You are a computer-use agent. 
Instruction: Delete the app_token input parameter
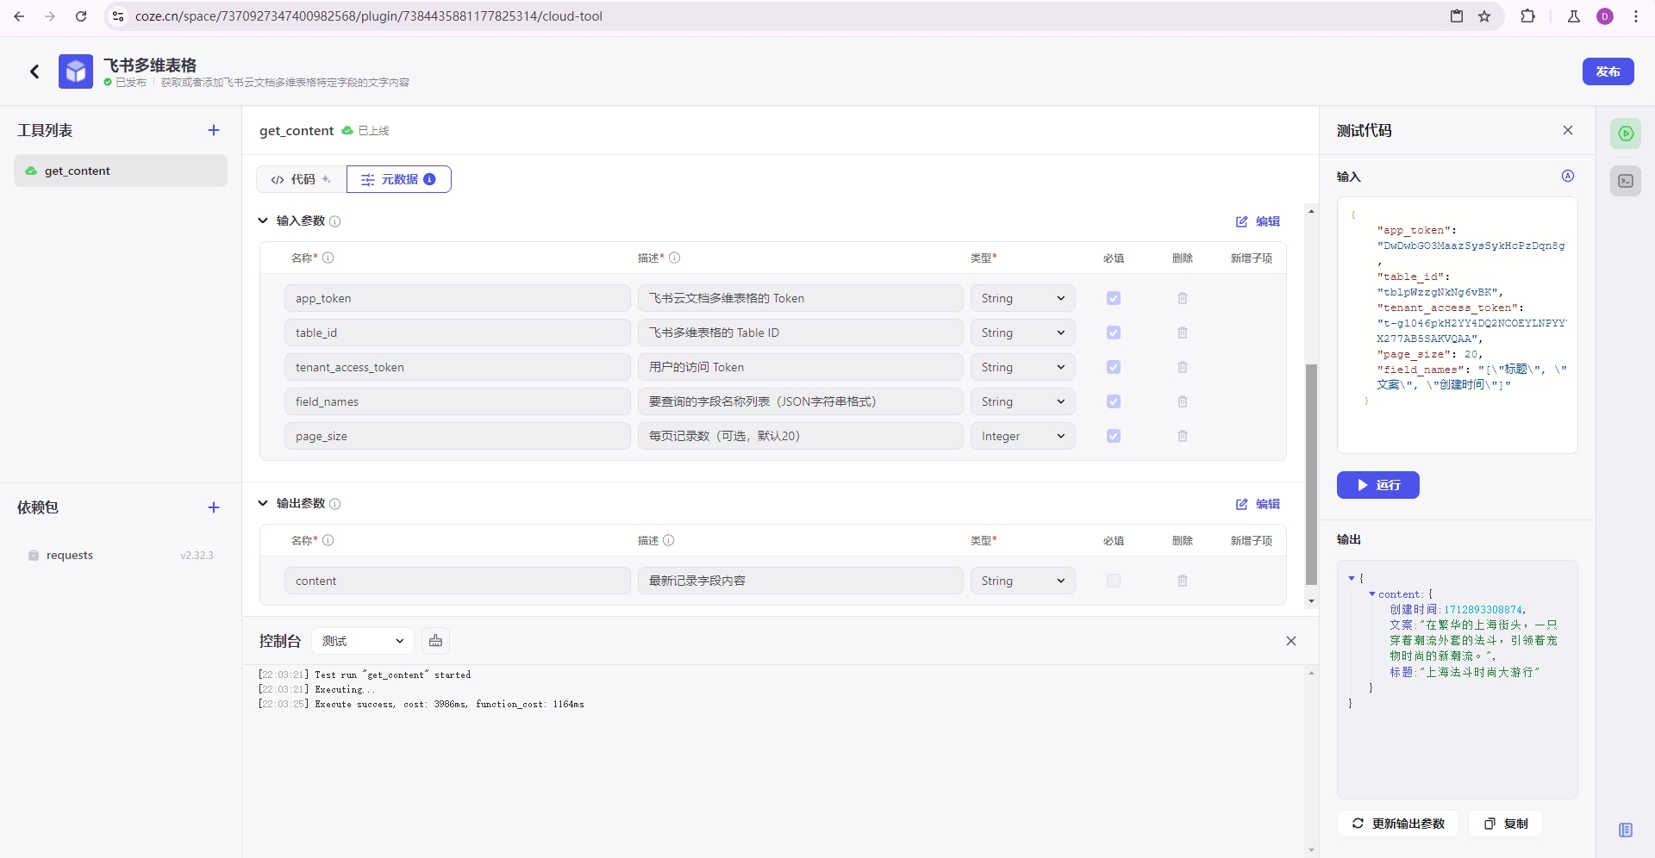coord(1183,298)
